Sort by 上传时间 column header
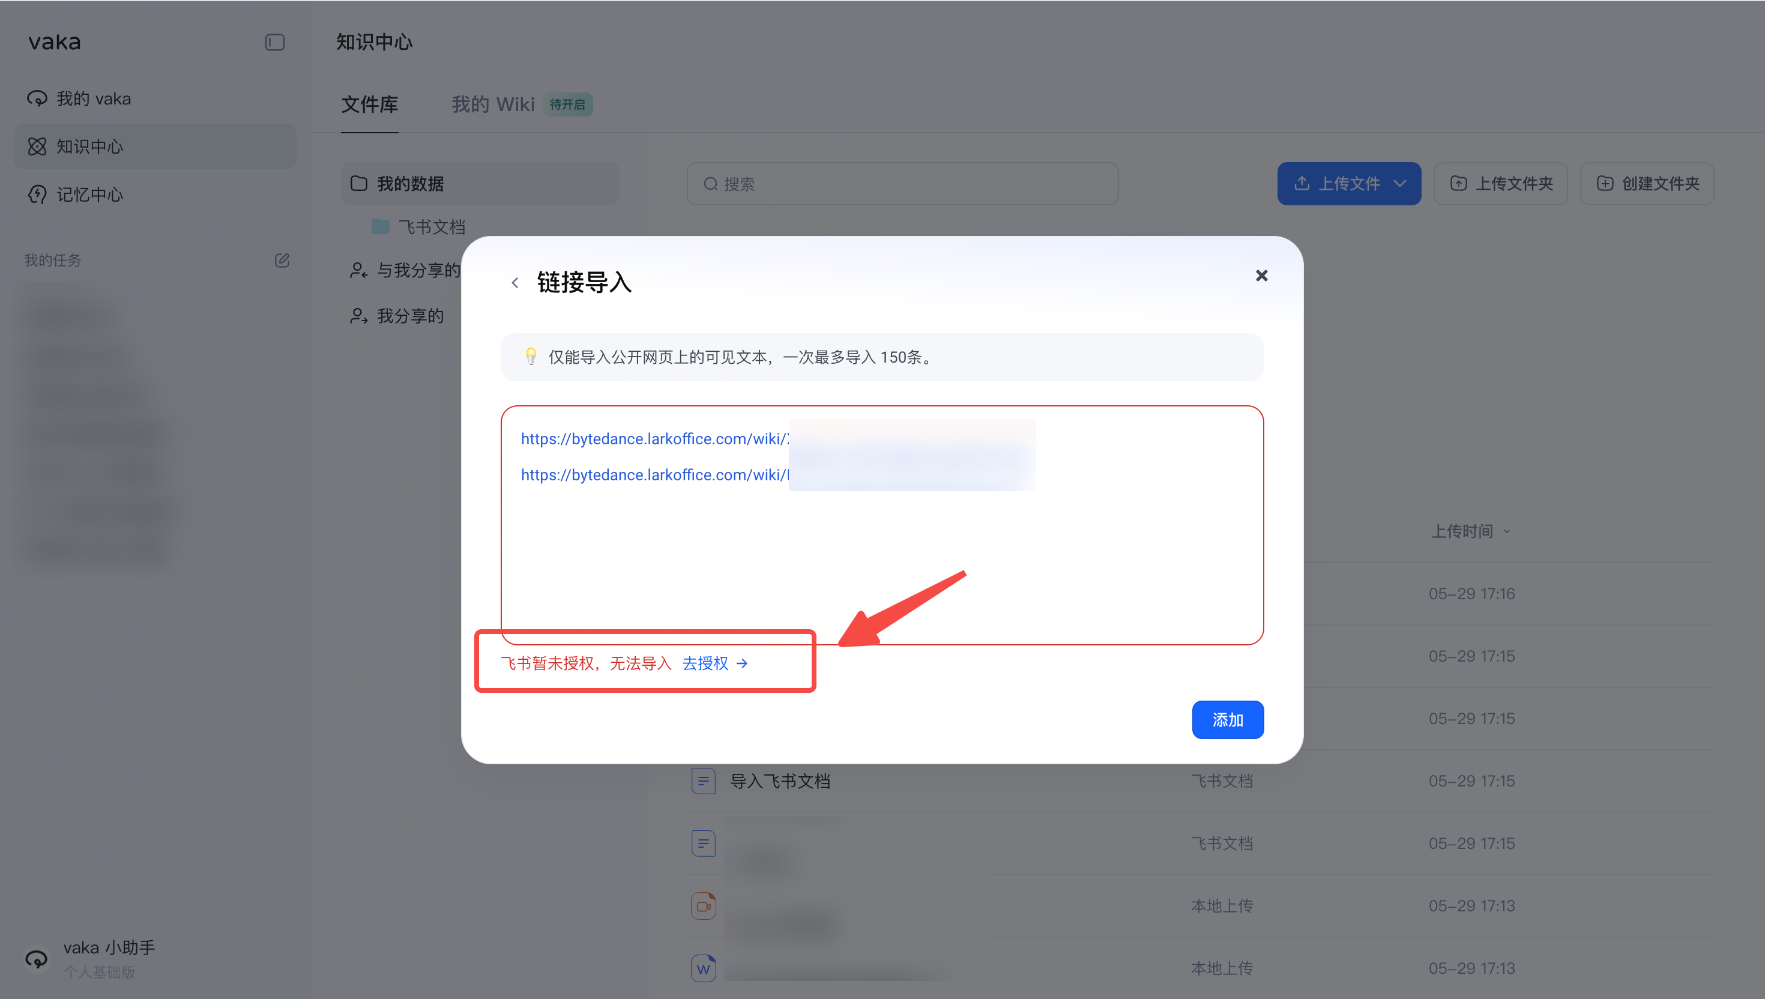The image size is (1765, 999). pyautogui.click(x=1470, y=531)
